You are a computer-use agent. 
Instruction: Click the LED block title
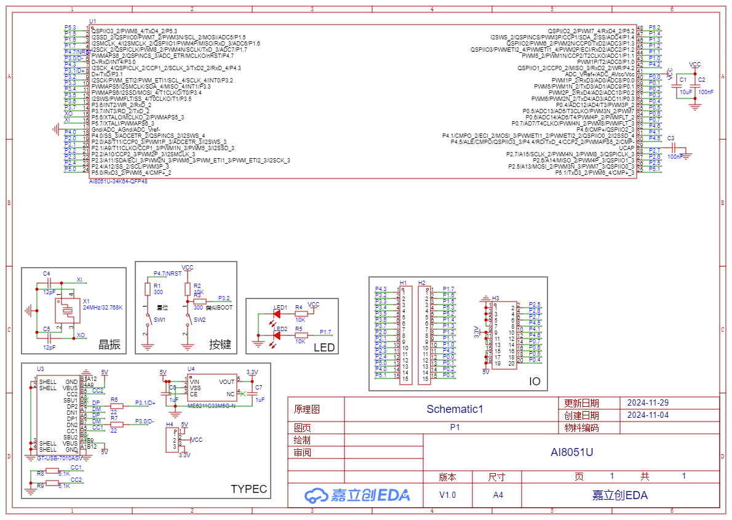[324, 347]
